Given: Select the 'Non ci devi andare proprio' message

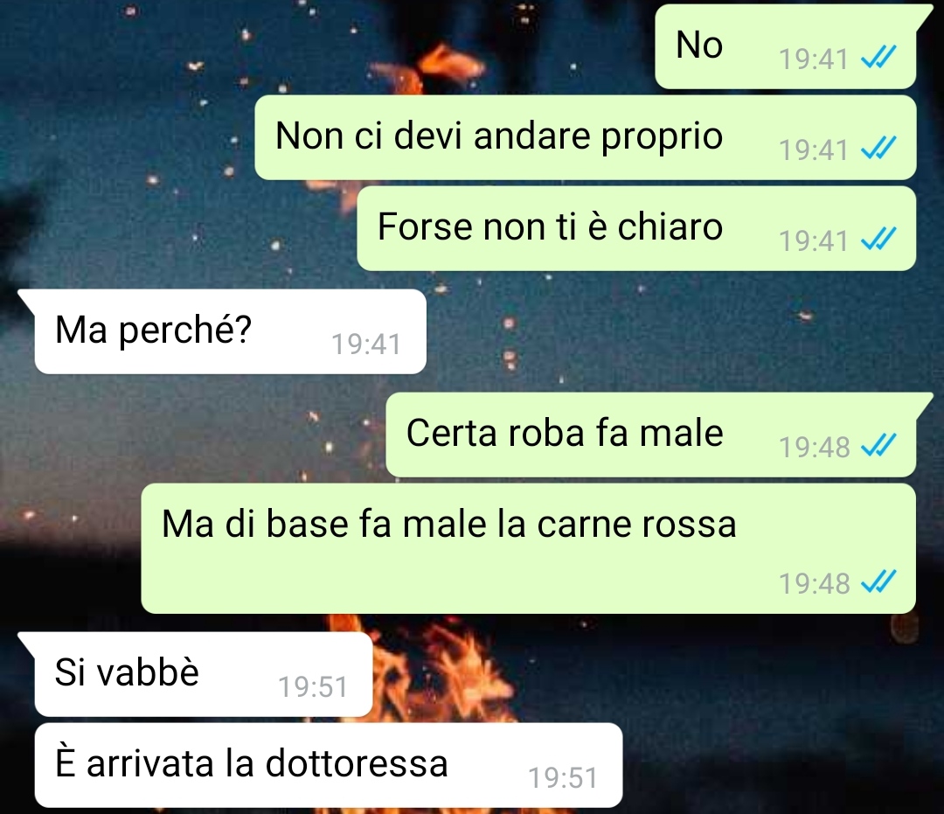Looking at the screenshot, I should pyautogui.click(x=585, y=137).
